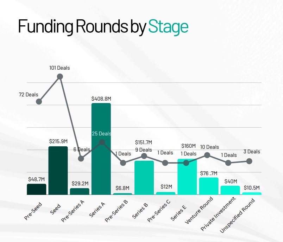Image resolution: width=283 pixels, height=242 pixels.
Task: Select the Series B teal bar
Action: point(144,178)
